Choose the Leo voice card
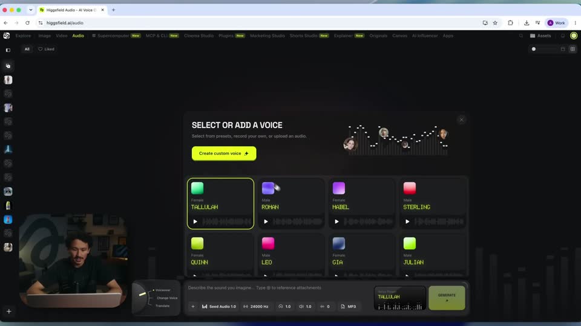The width and height of the screenshot is (581, 326). pos(291,255)
